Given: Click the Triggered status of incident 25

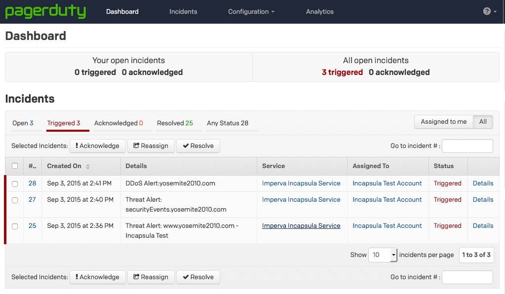Looking at the screenshot, I should click(447, 226).
